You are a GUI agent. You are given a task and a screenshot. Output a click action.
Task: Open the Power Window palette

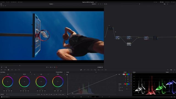tap(88, 70)
